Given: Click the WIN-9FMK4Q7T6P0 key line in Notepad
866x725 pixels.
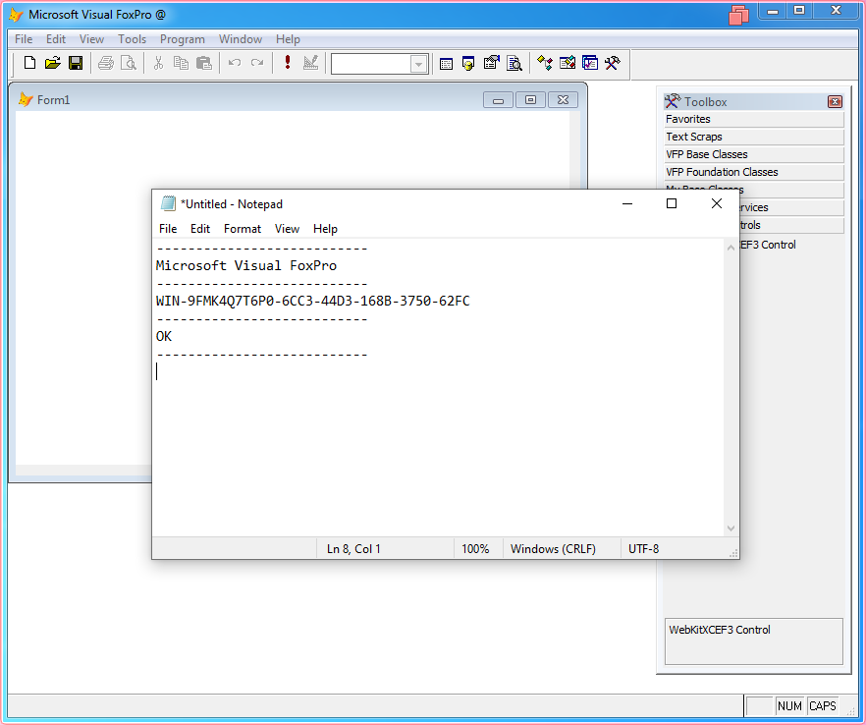Looking at the screenshot, I should [312, 302].
